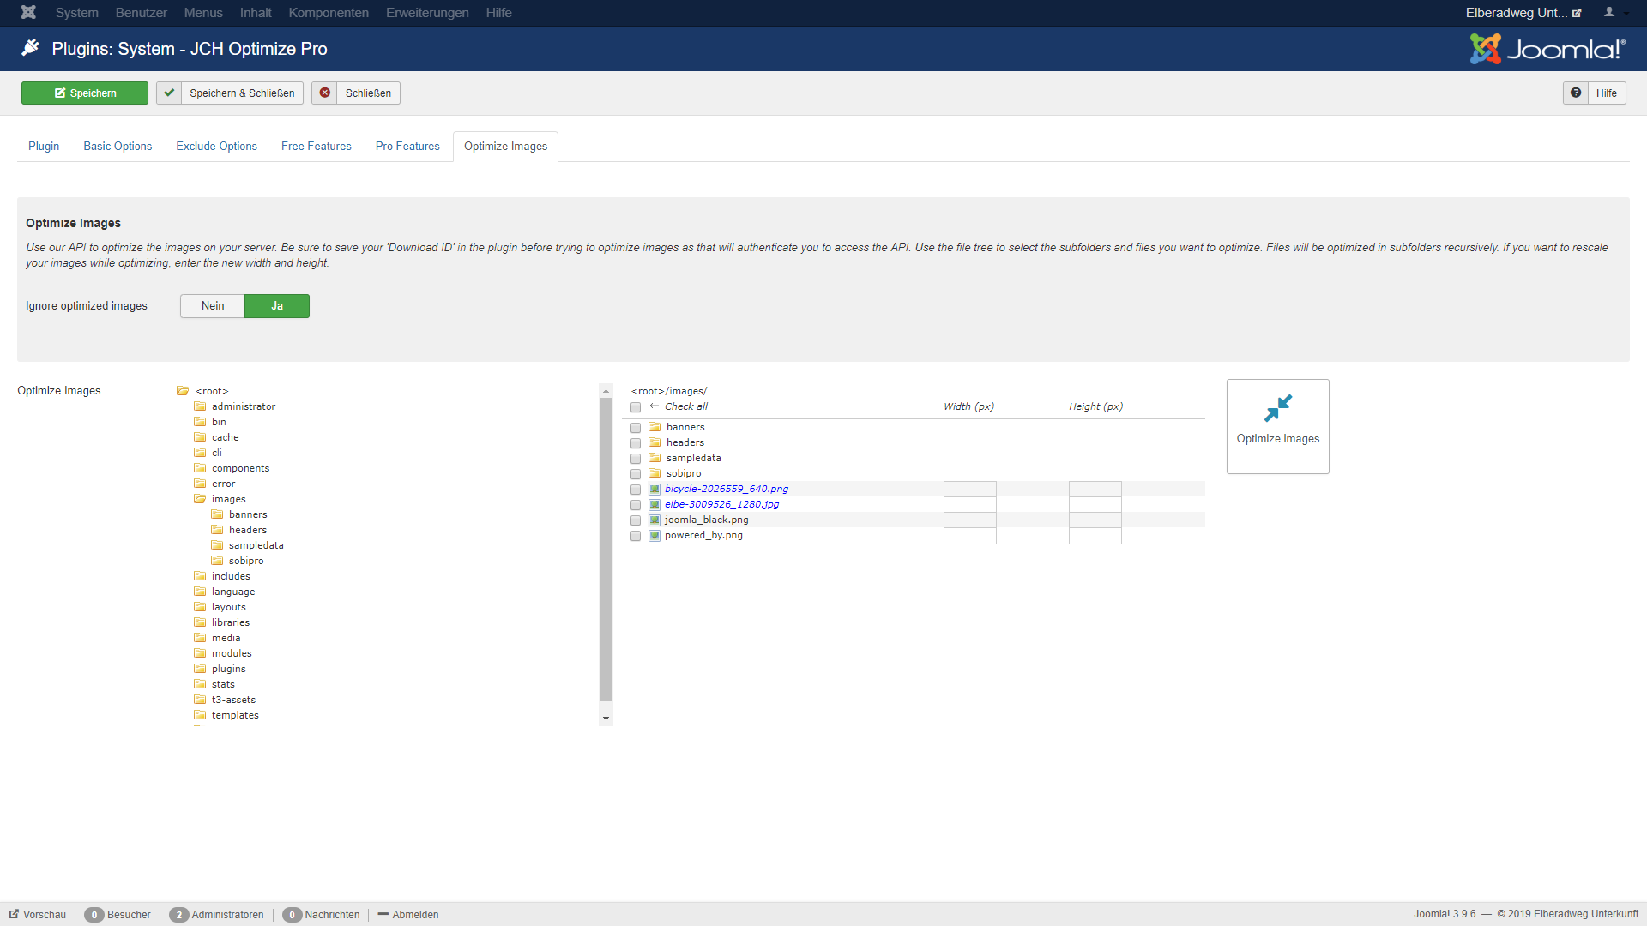
Task: Tick checkbox for elbe-3009526_1280.jpg
Action: pyautogui.click(x=636, y=505)
